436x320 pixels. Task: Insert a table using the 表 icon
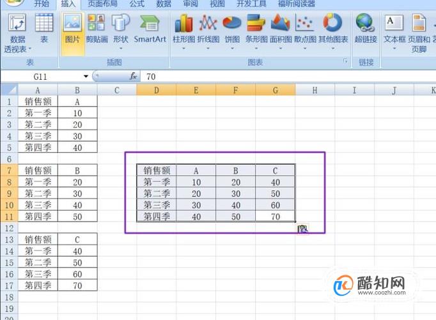coord(44,29)
